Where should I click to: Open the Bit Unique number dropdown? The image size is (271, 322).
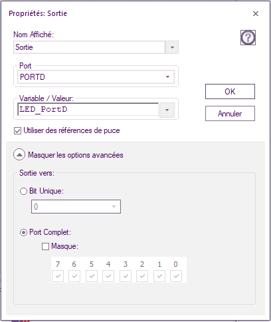(76, 207)
